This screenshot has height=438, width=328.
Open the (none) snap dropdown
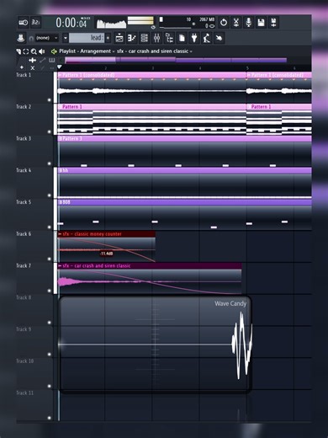[47, 38]
